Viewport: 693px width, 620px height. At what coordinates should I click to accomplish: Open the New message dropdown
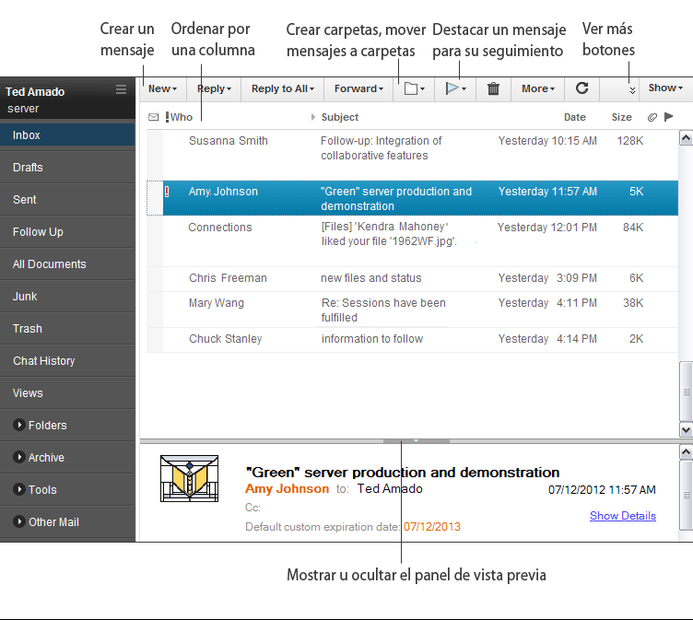pos(163,88)
